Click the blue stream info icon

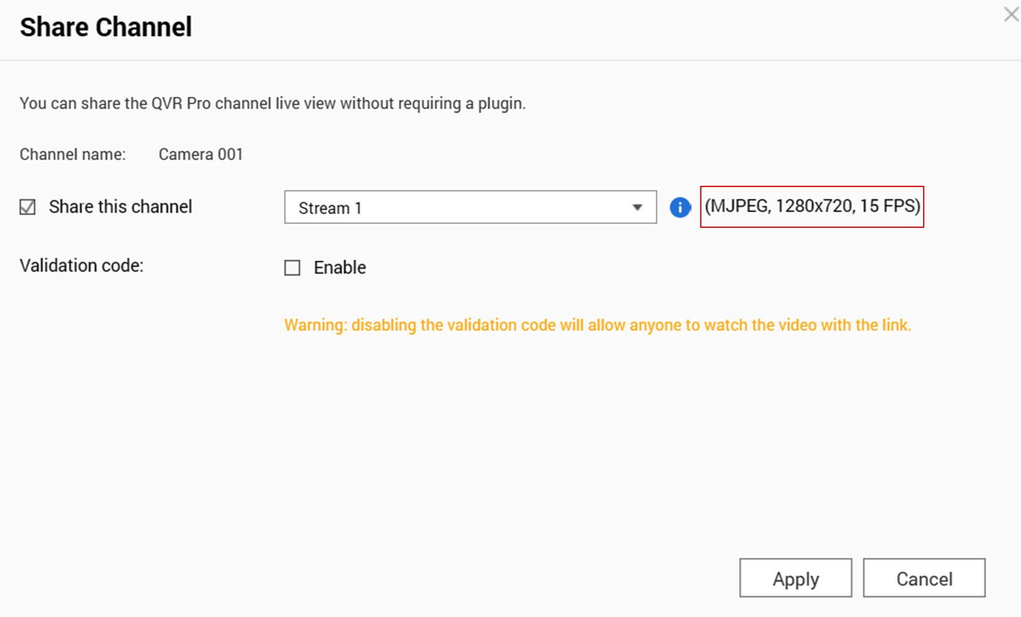(x=679, y=207)
